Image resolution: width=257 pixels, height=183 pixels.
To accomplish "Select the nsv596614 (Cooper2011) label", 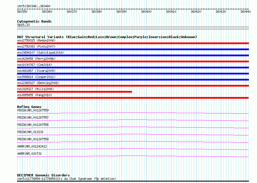I will pyautogui.click(x=36, y=77).
